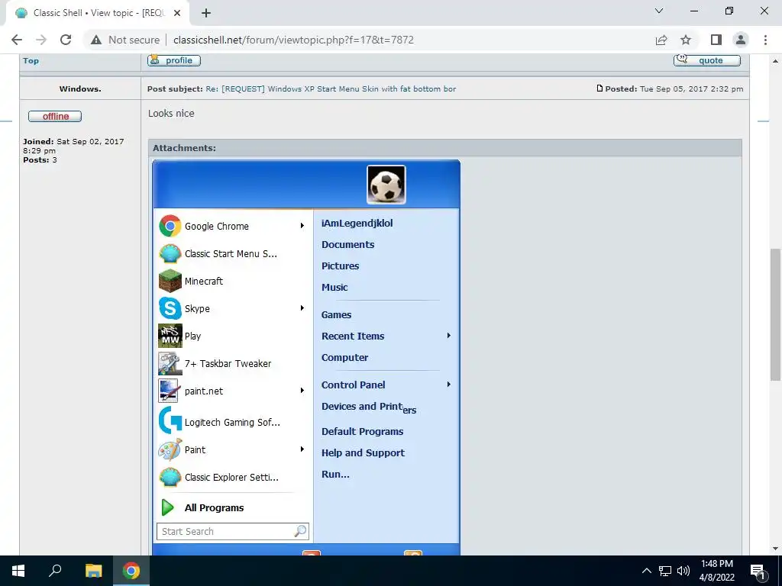782x586 pixels.
Task: Click the green All Programs arrow icon
Action: click(168, 507)
